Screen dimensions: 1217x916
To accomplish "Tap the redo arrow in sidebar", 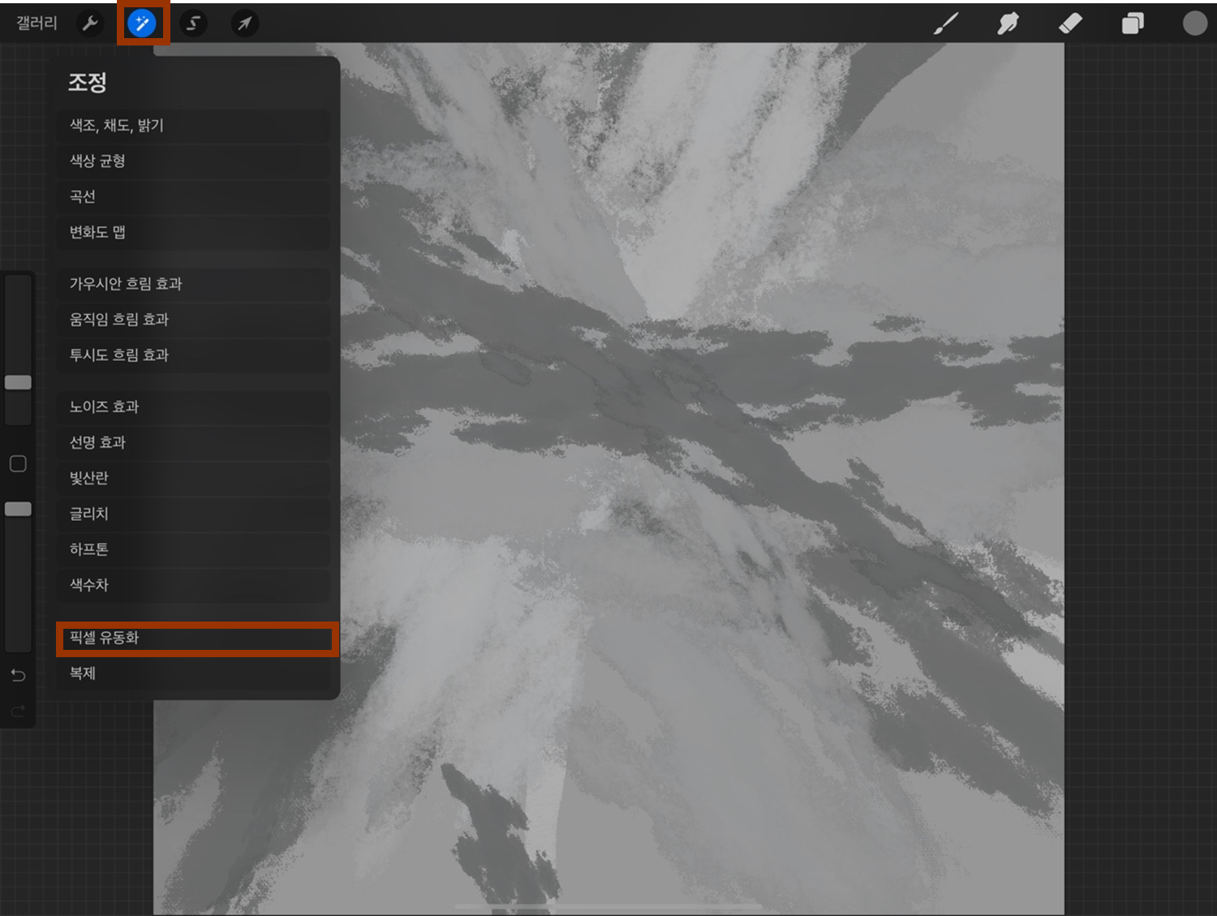I will 18,712.
